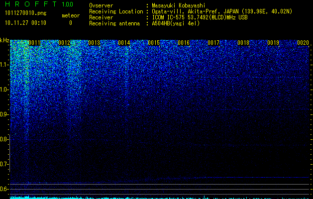
Task: Click the Ogata-vill. Akita-Pref. JAPAN location text
Action: tap(195, 11)
